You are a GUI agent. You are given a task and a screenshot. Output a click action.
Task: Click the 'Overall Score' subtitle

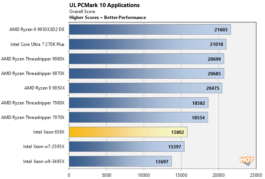pos(82,12)
